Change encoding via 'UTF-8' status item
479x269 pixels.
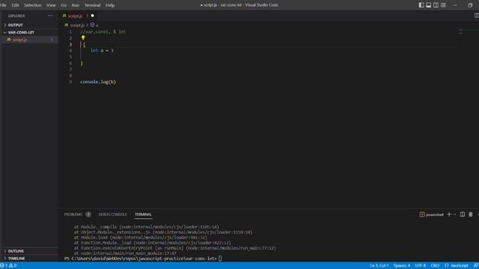pyautogui.click(x=421, y=266)
